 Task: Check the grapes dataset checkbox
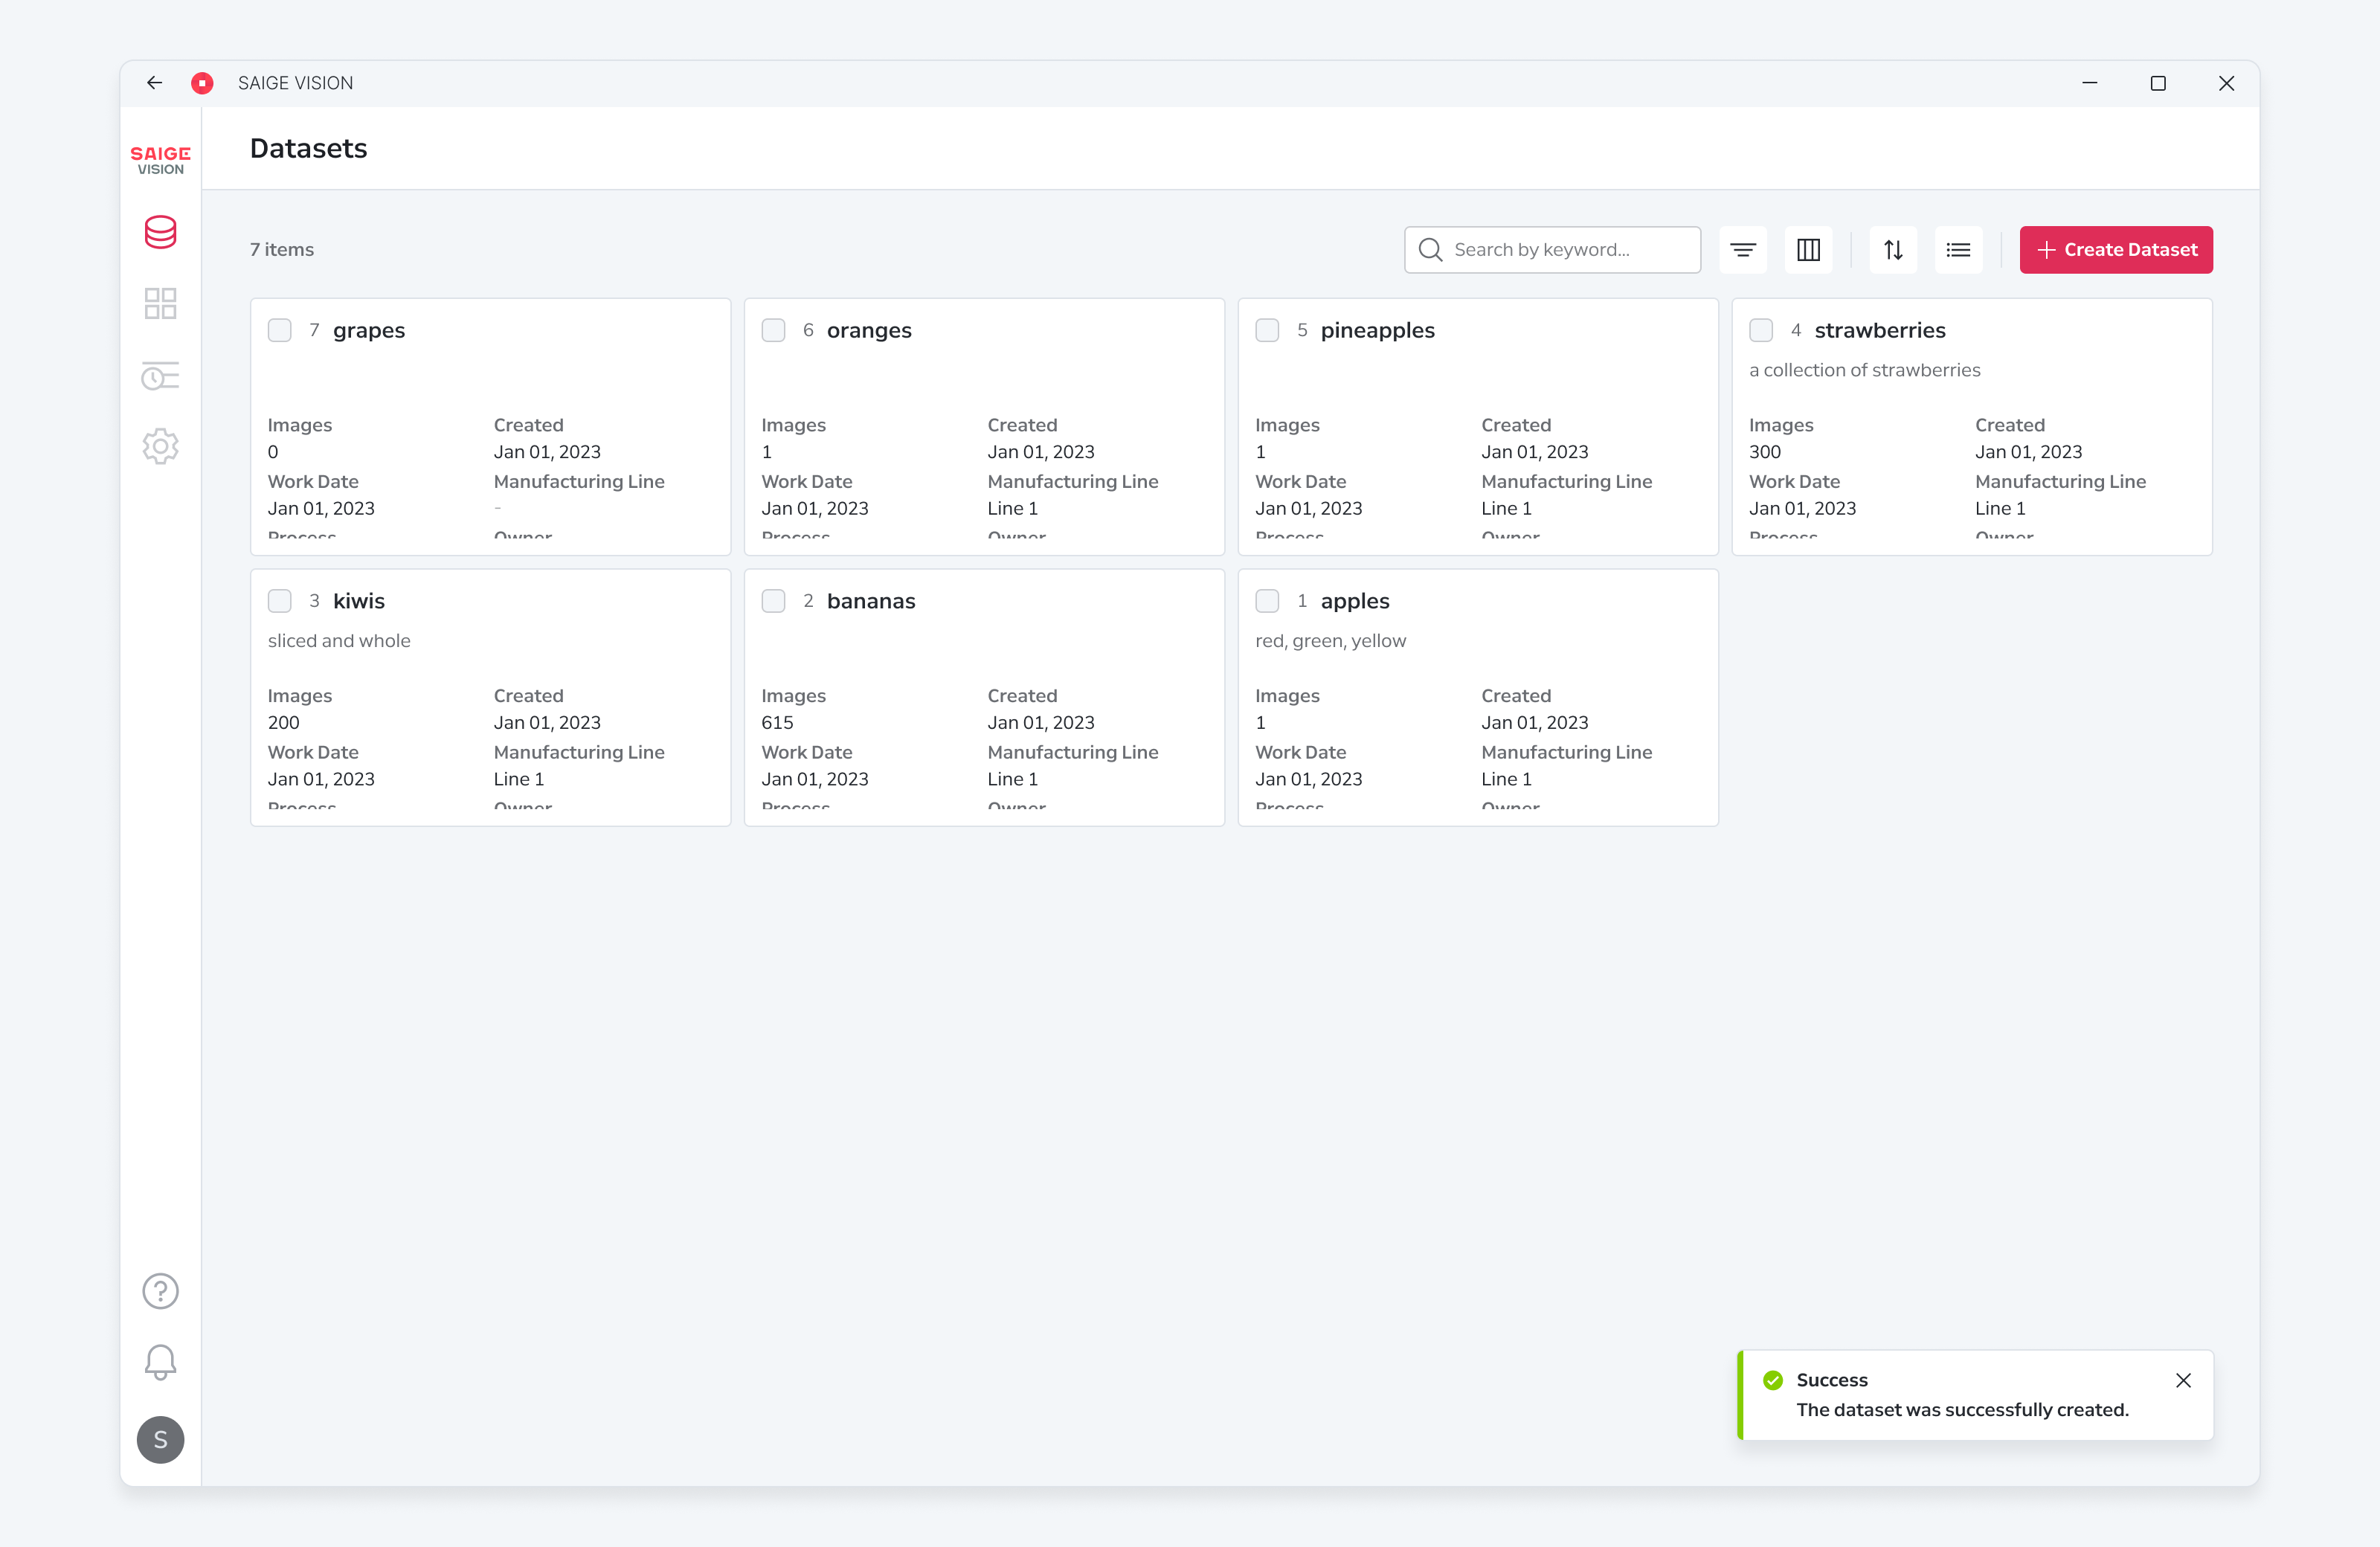(280, 330)
